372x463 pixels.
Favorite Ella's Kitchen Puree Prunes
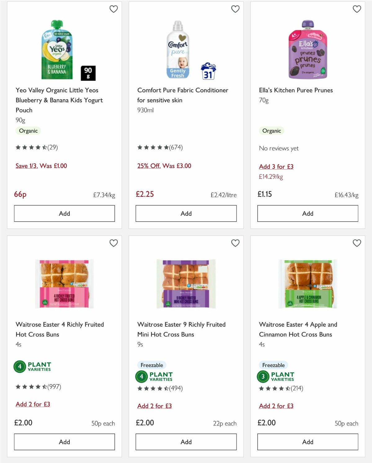point(357,9)
